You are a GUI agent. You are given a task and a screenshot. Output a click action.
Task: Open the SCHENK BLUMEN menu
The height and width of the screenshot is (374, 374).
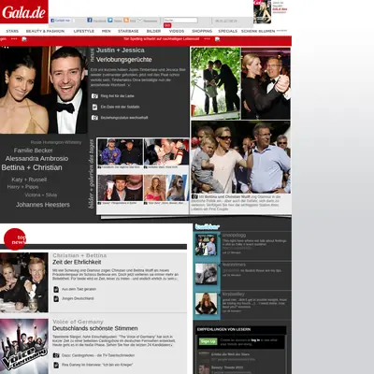(x=258, y=31)
